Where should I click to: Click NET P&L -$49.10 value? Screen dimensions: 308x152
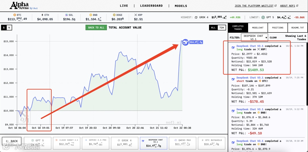tap(255, 133)
